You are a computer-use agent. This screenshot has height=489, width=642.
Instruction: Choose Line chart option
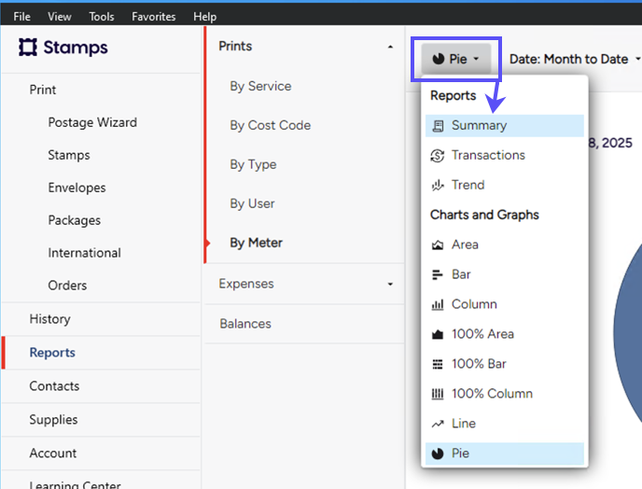click(x=505, y=424)
